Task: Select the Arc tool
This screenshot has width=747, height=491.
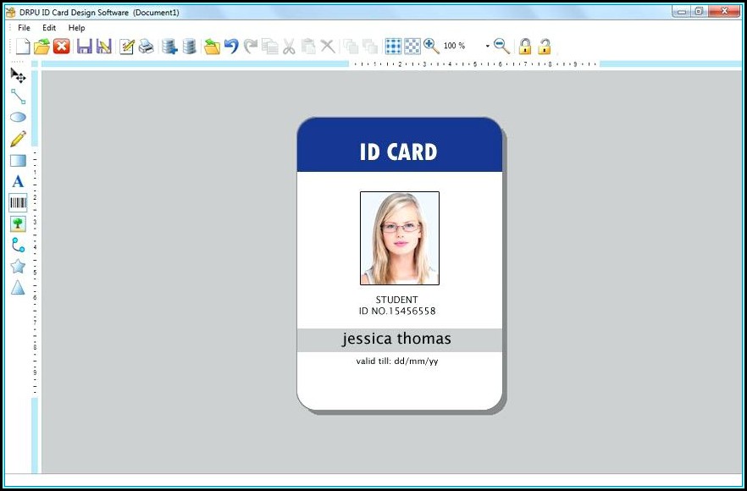Action: [18, 245]
